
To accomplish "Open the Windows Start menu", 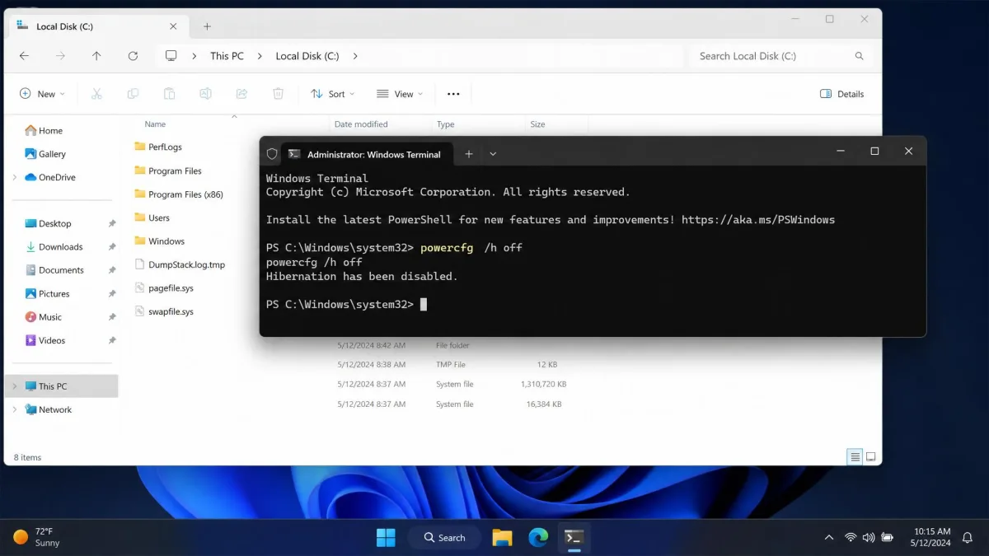I will point(386,537).
